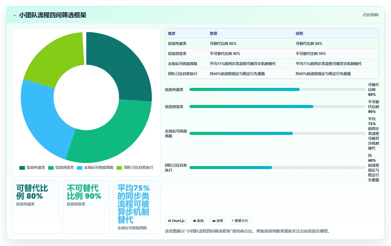The height and width of the screenshot is (246, 391).
Task: Click the Chart.js tag button
Action: tap(176, 221)
